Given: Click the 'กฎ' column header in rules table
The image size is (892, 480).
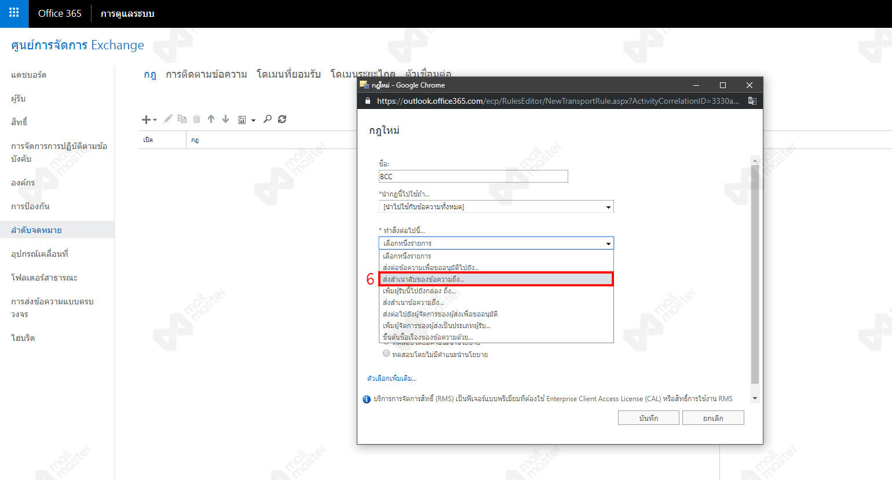Looking at the screenshot, I should tap(195, 140).
